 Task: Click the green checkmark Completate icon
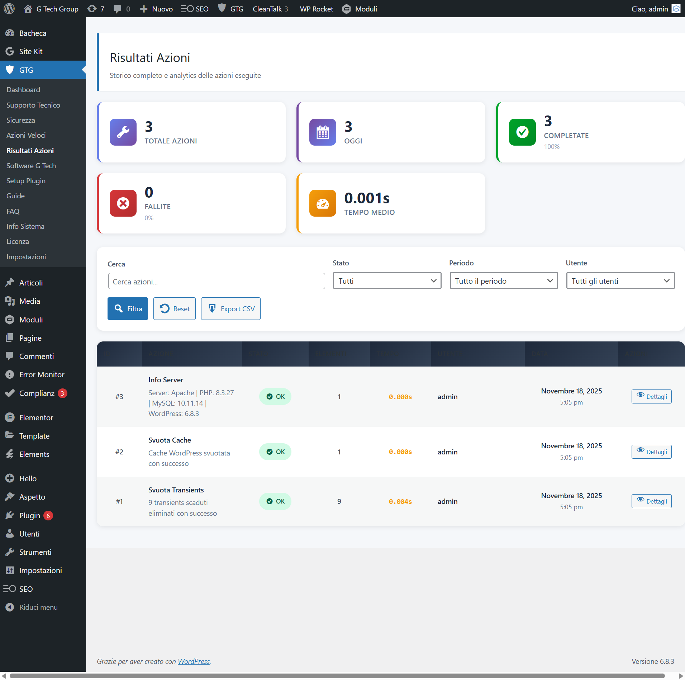(522, 132)
